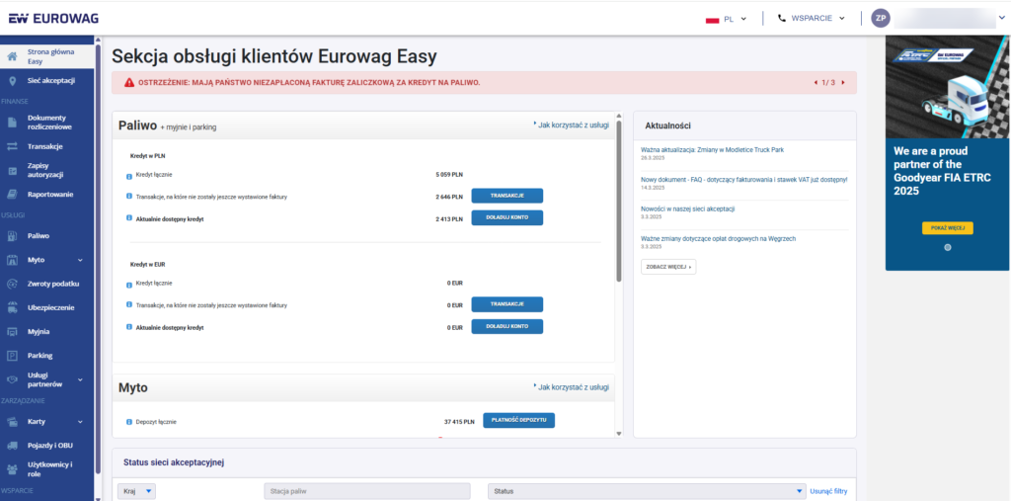This screenshot has width=1011, height=501.
Task: Click the Zobacz więcej news button
Action: pos(668,267)
